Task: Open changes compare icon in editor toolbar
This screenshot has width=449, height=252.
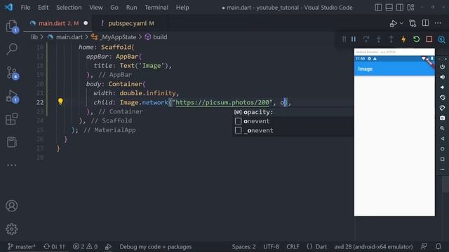Action: point(413,23)
